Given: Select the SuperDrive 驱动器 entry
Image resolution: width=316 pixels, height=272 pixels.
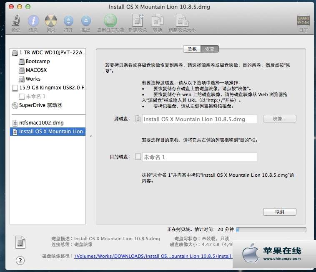Looking at the screenshot, I should point(48,105).
